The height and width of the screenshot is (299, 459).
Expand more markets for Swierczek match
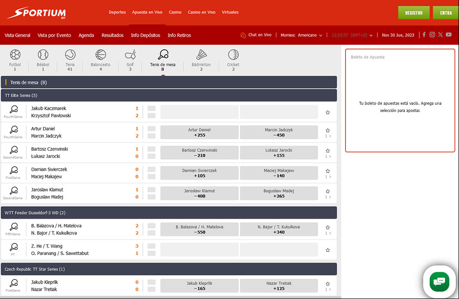click(328, 177)
